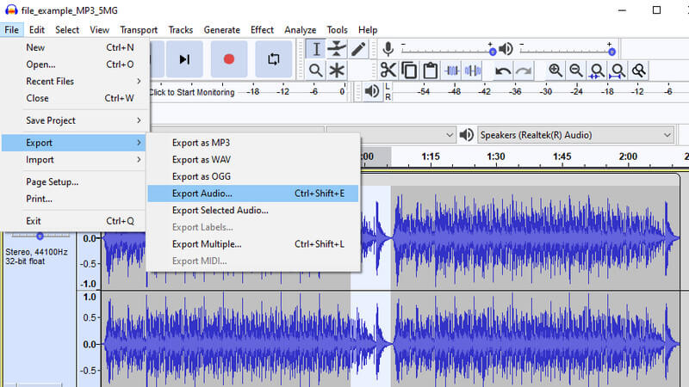Click Trim audio outside selection icon
This screenshot has height=387, width=689.
(x=451, y=71)
